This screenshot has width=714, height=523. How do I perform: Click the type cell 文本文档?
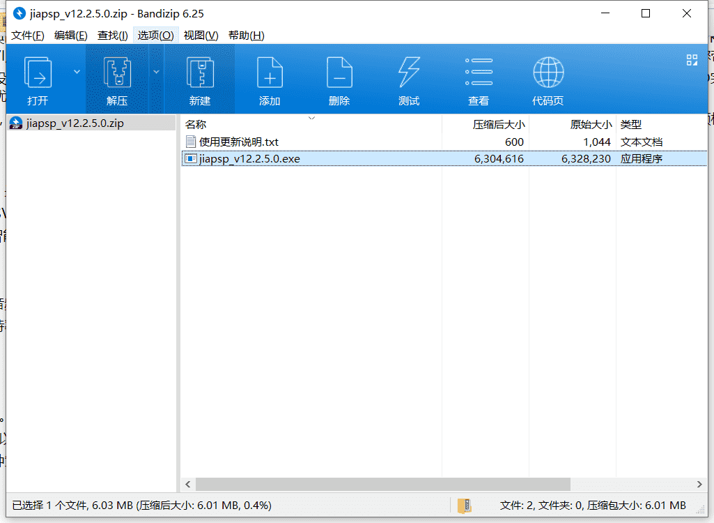[x=642, y=142]
